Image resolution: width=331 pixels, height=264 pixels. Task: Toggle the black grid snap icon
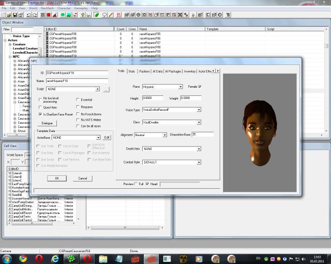42,15
